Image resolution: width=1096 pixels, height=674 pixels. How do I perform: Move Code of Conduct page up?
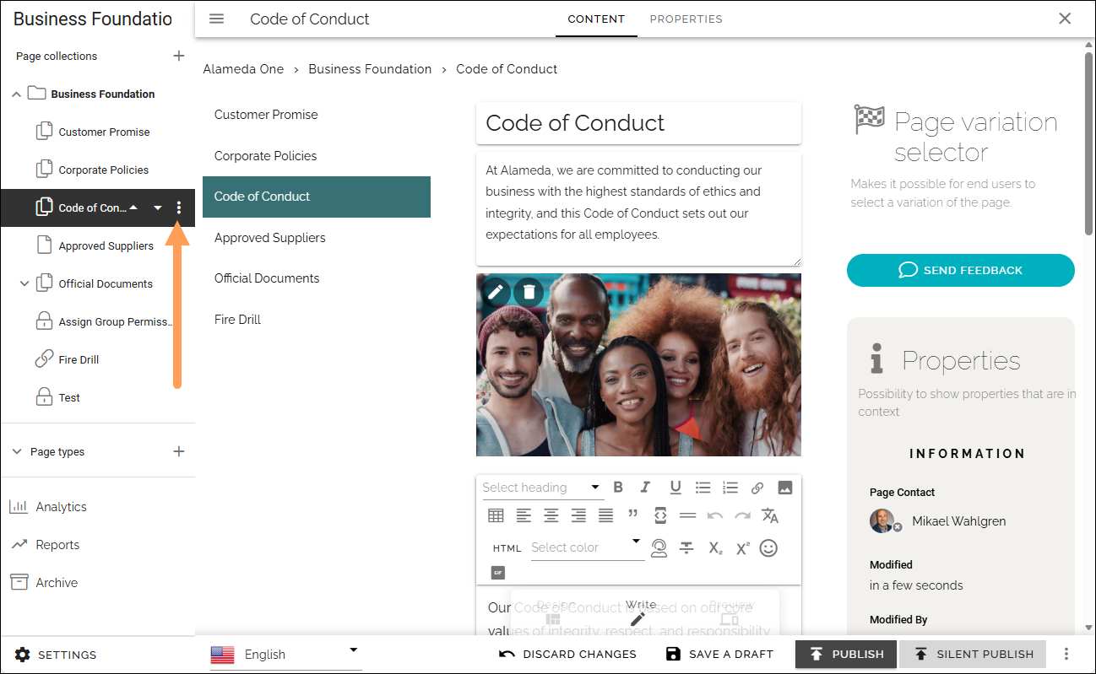133,207
